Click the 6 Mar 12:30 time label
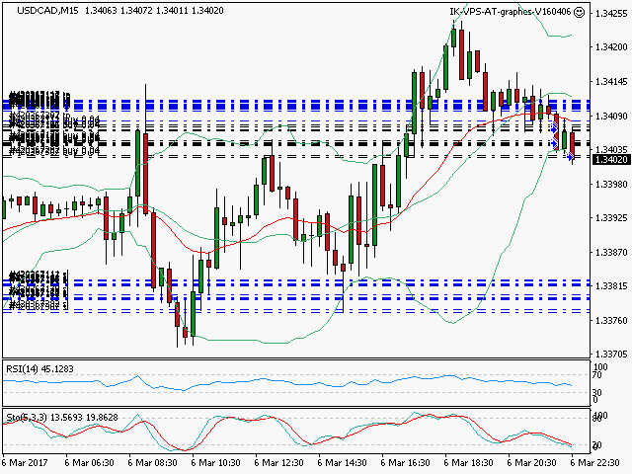632x474 pixels. (x=278, y=463)
